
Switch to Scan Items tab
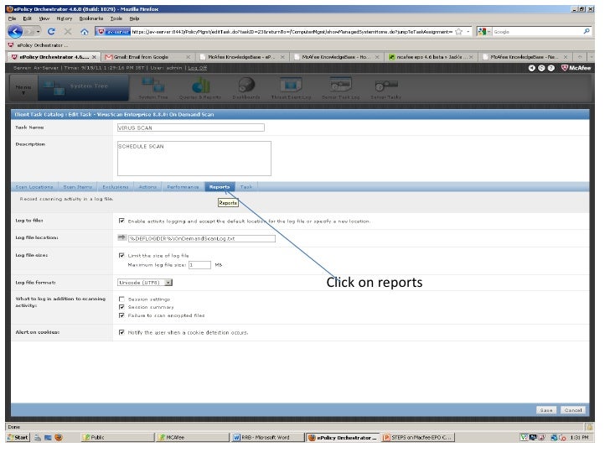[77, 187]
